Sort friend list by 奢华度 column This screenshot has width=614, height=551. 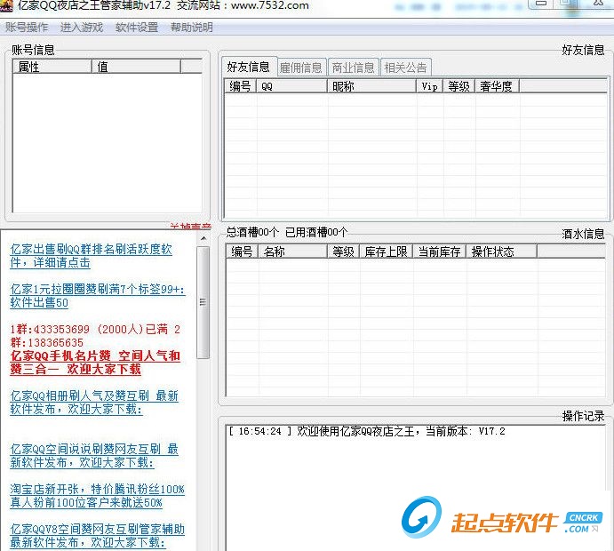(497, 86)
